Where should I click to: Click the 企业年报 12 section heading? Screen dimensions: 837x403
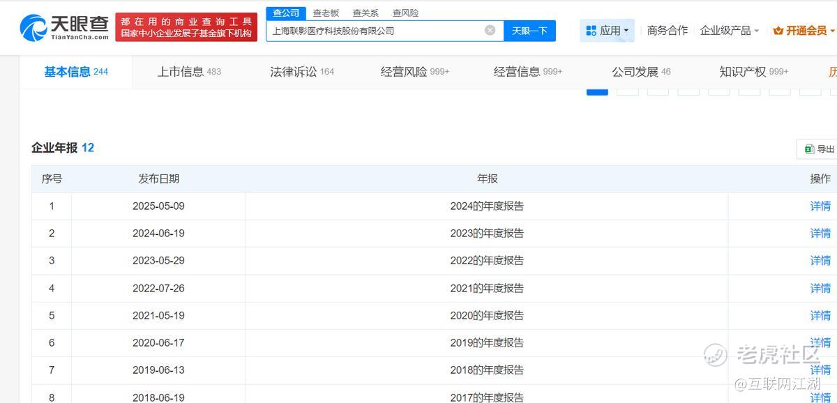coord(62,147)
